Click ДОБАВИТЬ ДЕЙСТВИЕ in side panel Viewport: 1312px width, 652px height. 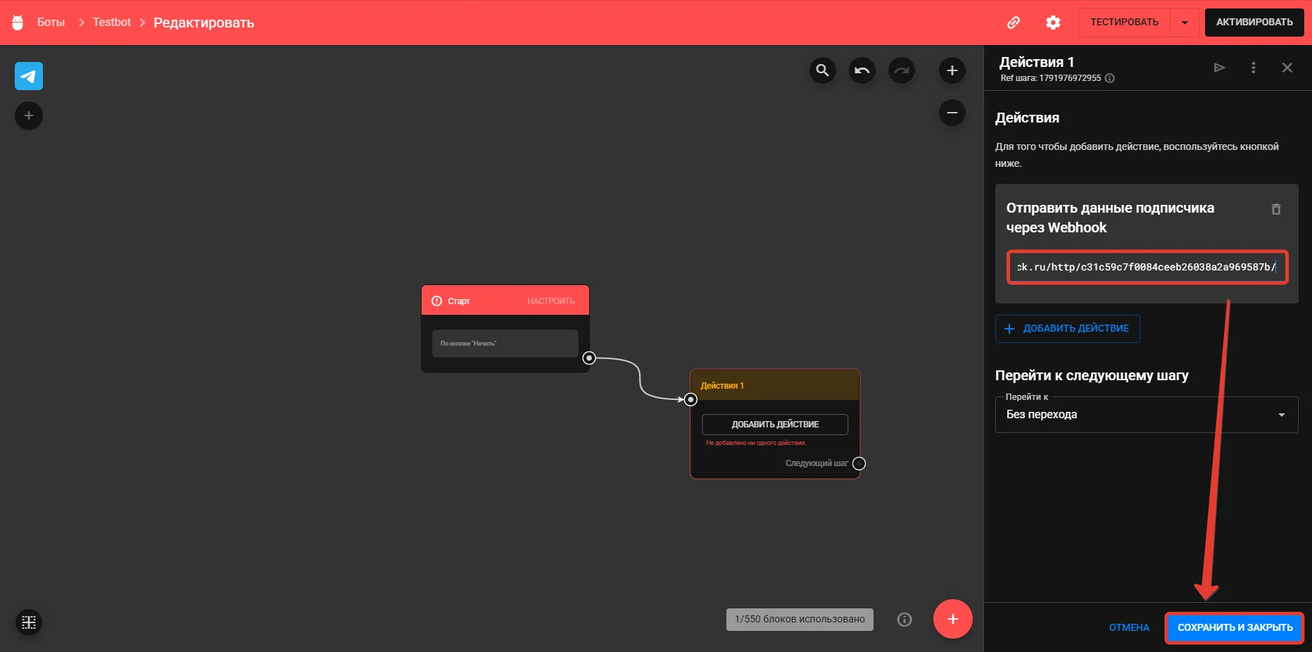coord(1068,329)
